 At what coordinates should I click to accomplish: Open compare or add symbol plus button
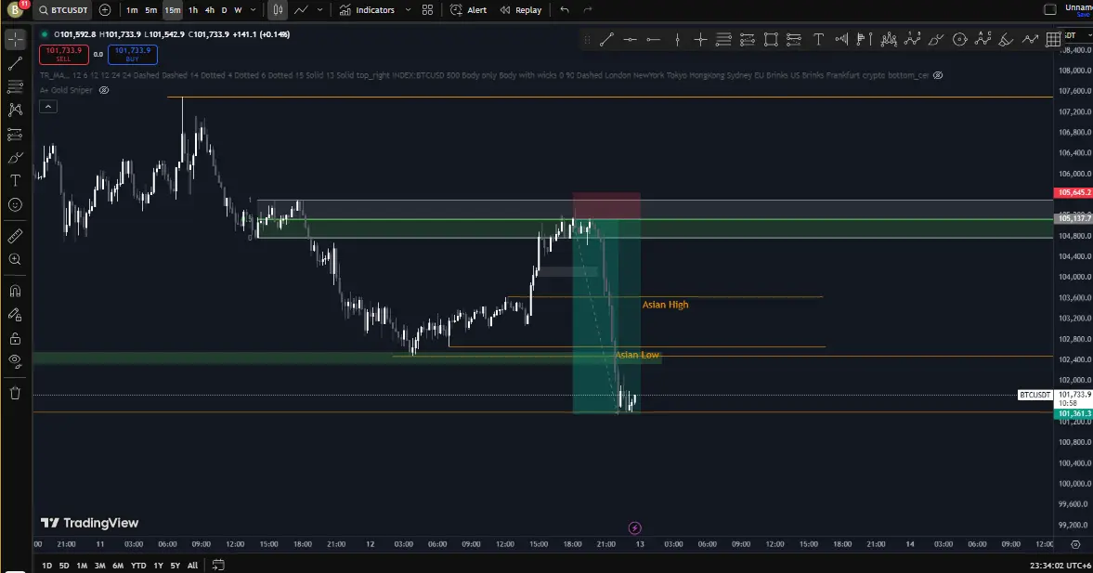pos(105,10)
